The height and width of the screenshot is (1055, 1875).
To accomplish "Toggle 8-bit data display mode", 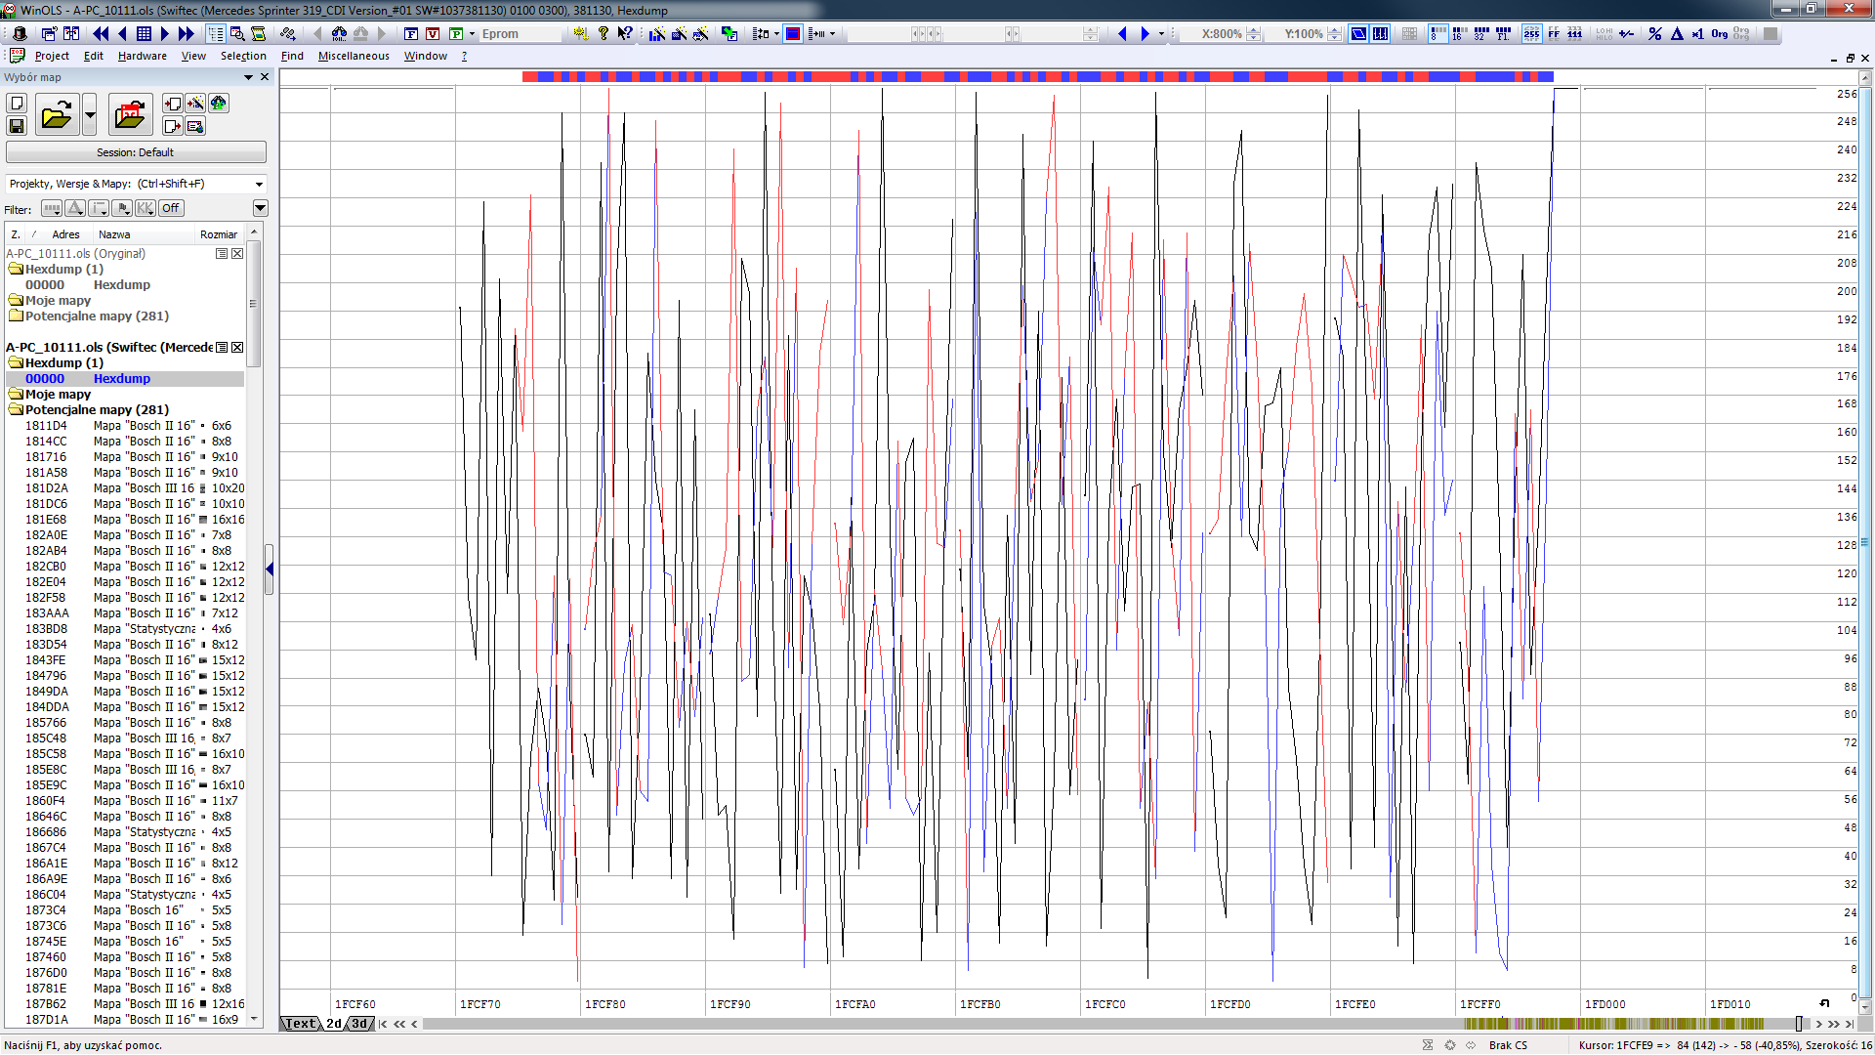I will [1437, 33].
